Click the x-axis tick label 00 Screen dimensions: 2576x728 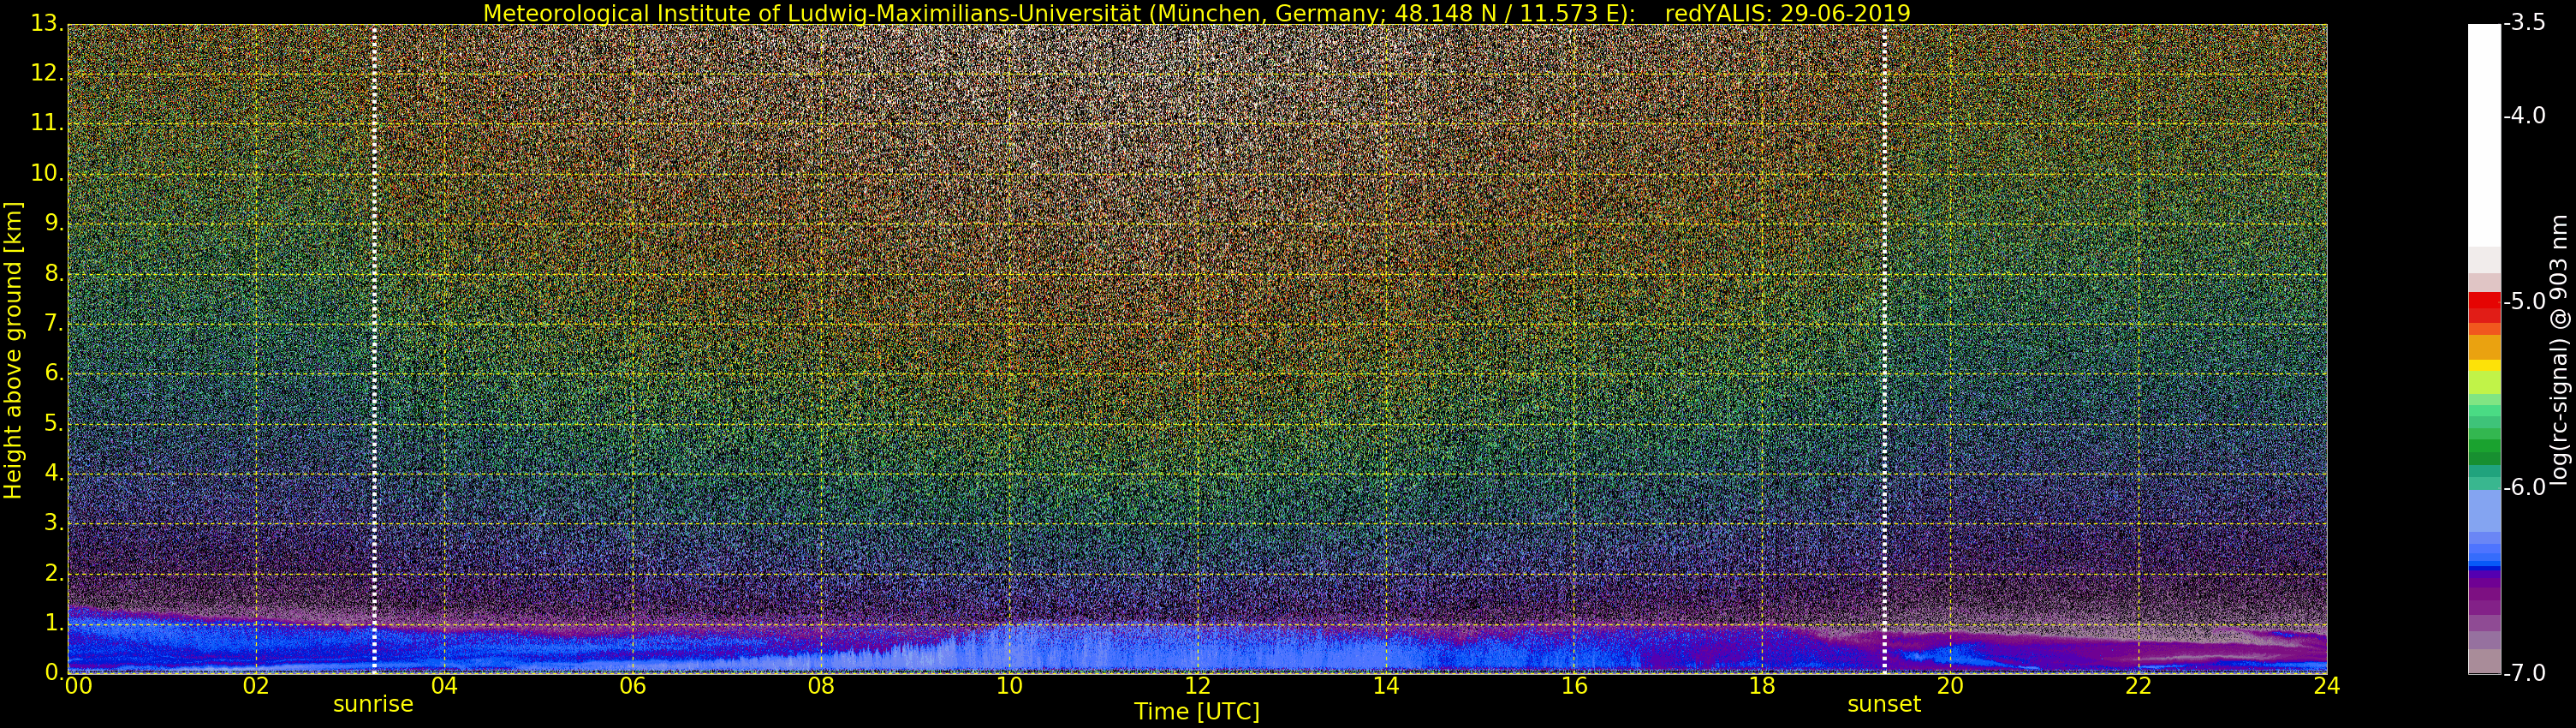[78, 685]
